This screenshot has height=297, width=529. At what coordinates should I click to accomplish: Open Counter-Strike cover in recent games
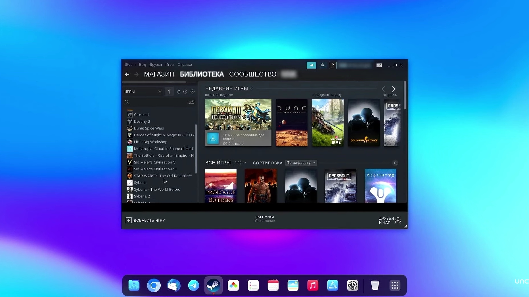point(364,122)
